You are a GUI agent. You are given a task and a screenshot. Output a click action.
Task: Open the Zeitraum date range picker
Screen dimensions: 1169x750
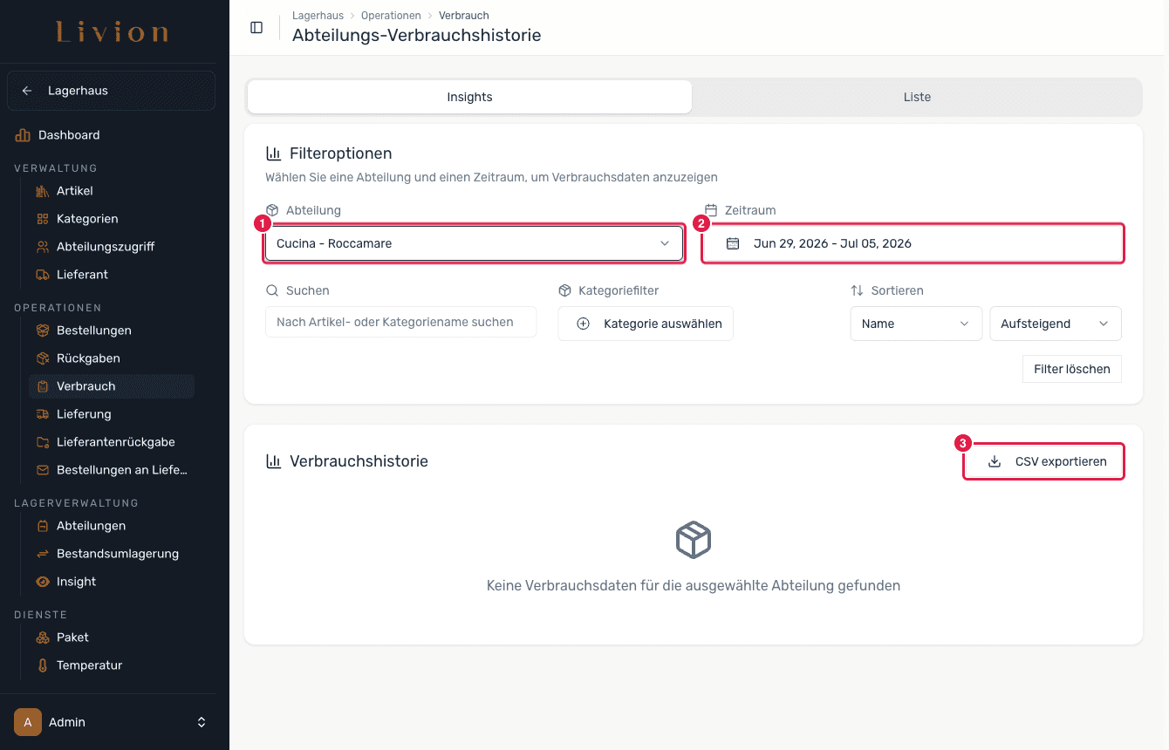[x=913, y=243]
